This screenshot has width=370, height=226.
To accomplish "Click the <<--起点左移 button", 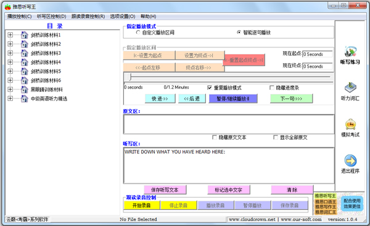I will point(149,68).
